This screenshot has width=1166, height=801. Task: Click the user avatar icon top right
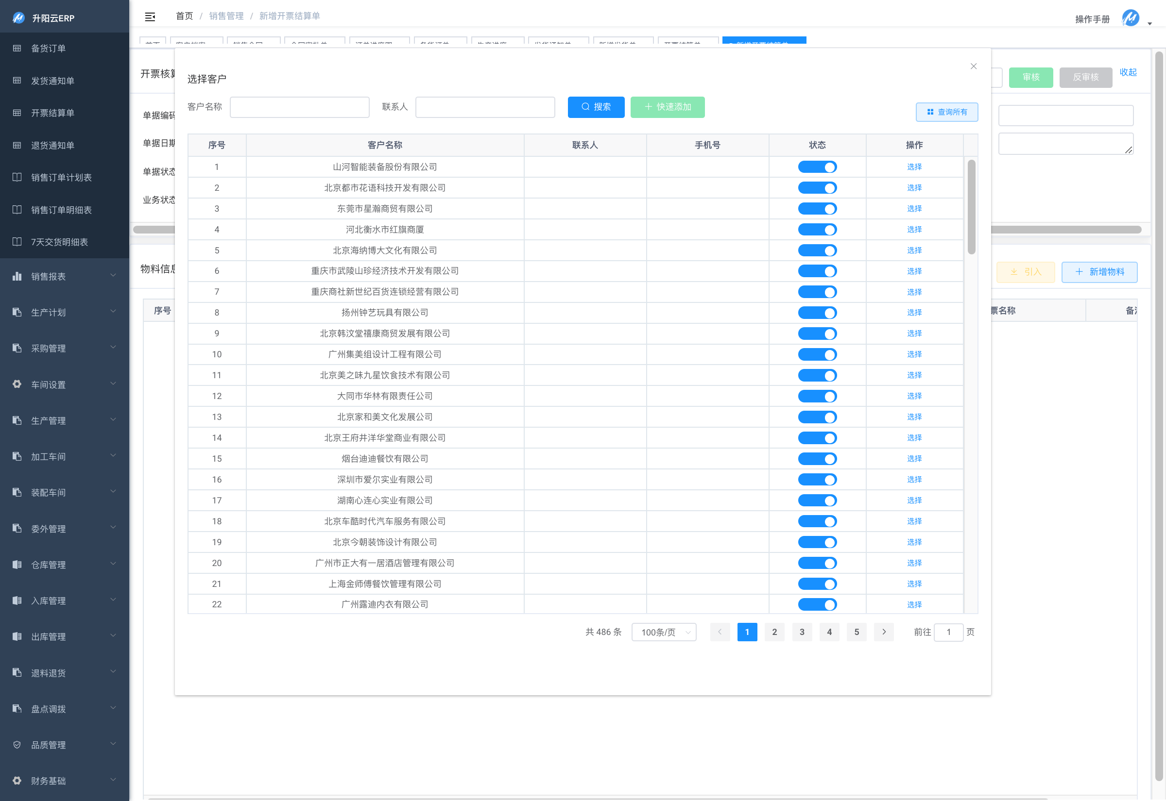[x=1131, y=18]
